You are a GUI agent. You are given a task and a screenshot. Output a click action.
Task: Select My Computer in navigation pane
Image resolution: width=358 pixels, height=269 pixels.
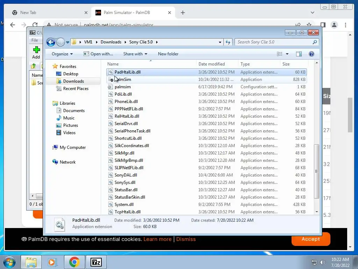(x=73, y=147)
